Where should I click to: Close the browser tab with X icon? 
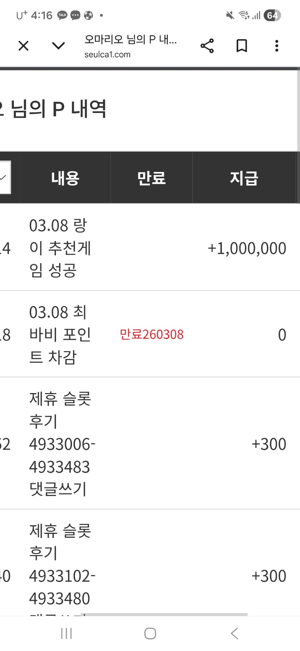click(23, 46)
